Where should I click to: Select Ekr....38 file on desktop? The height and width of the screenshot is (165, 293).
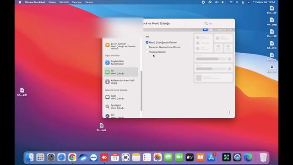tap(272, 33)
